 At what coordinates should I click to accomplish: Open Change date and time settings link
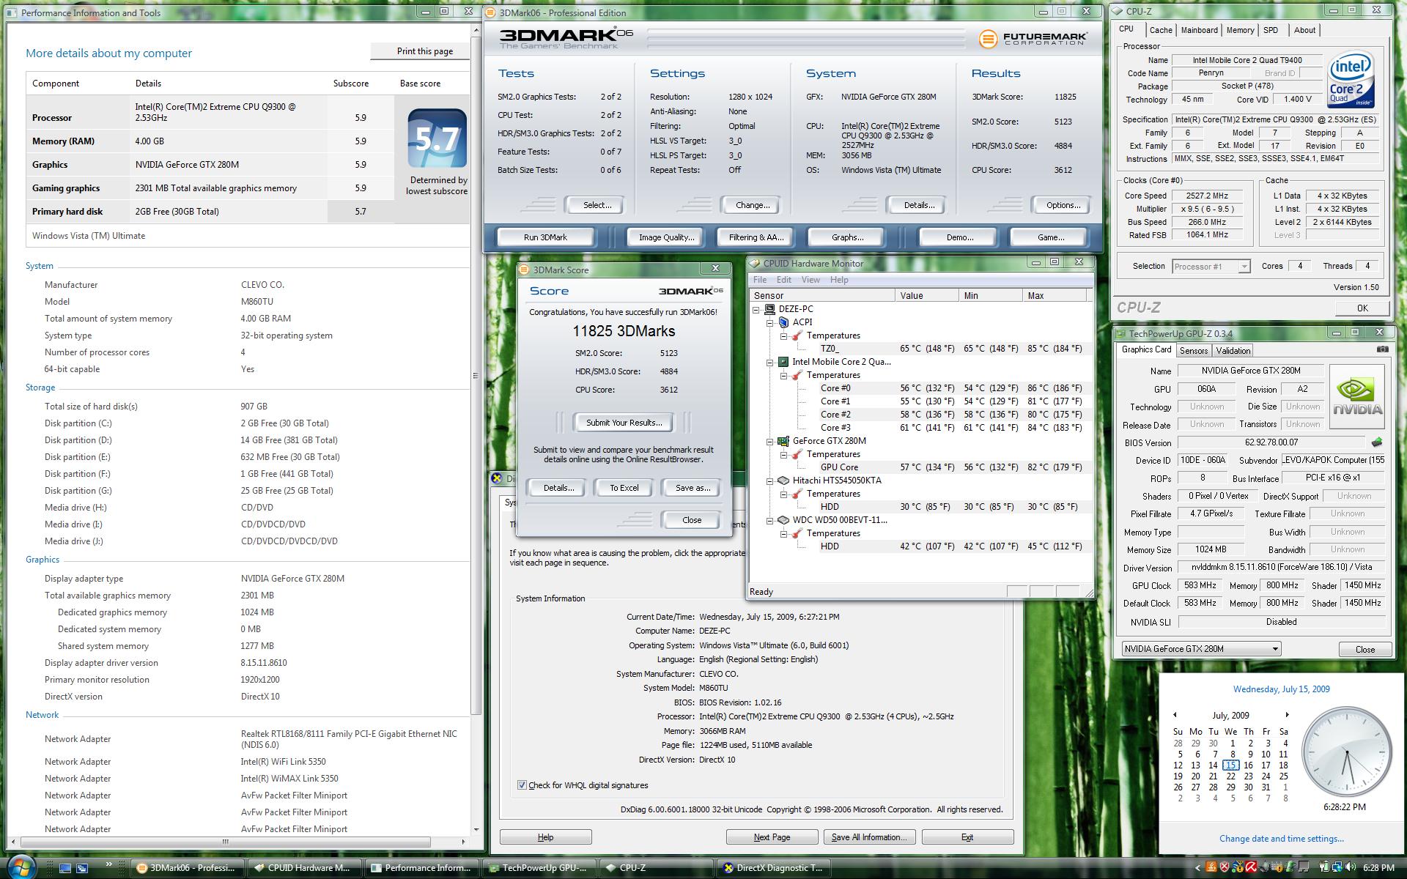tap(1281, 839)
